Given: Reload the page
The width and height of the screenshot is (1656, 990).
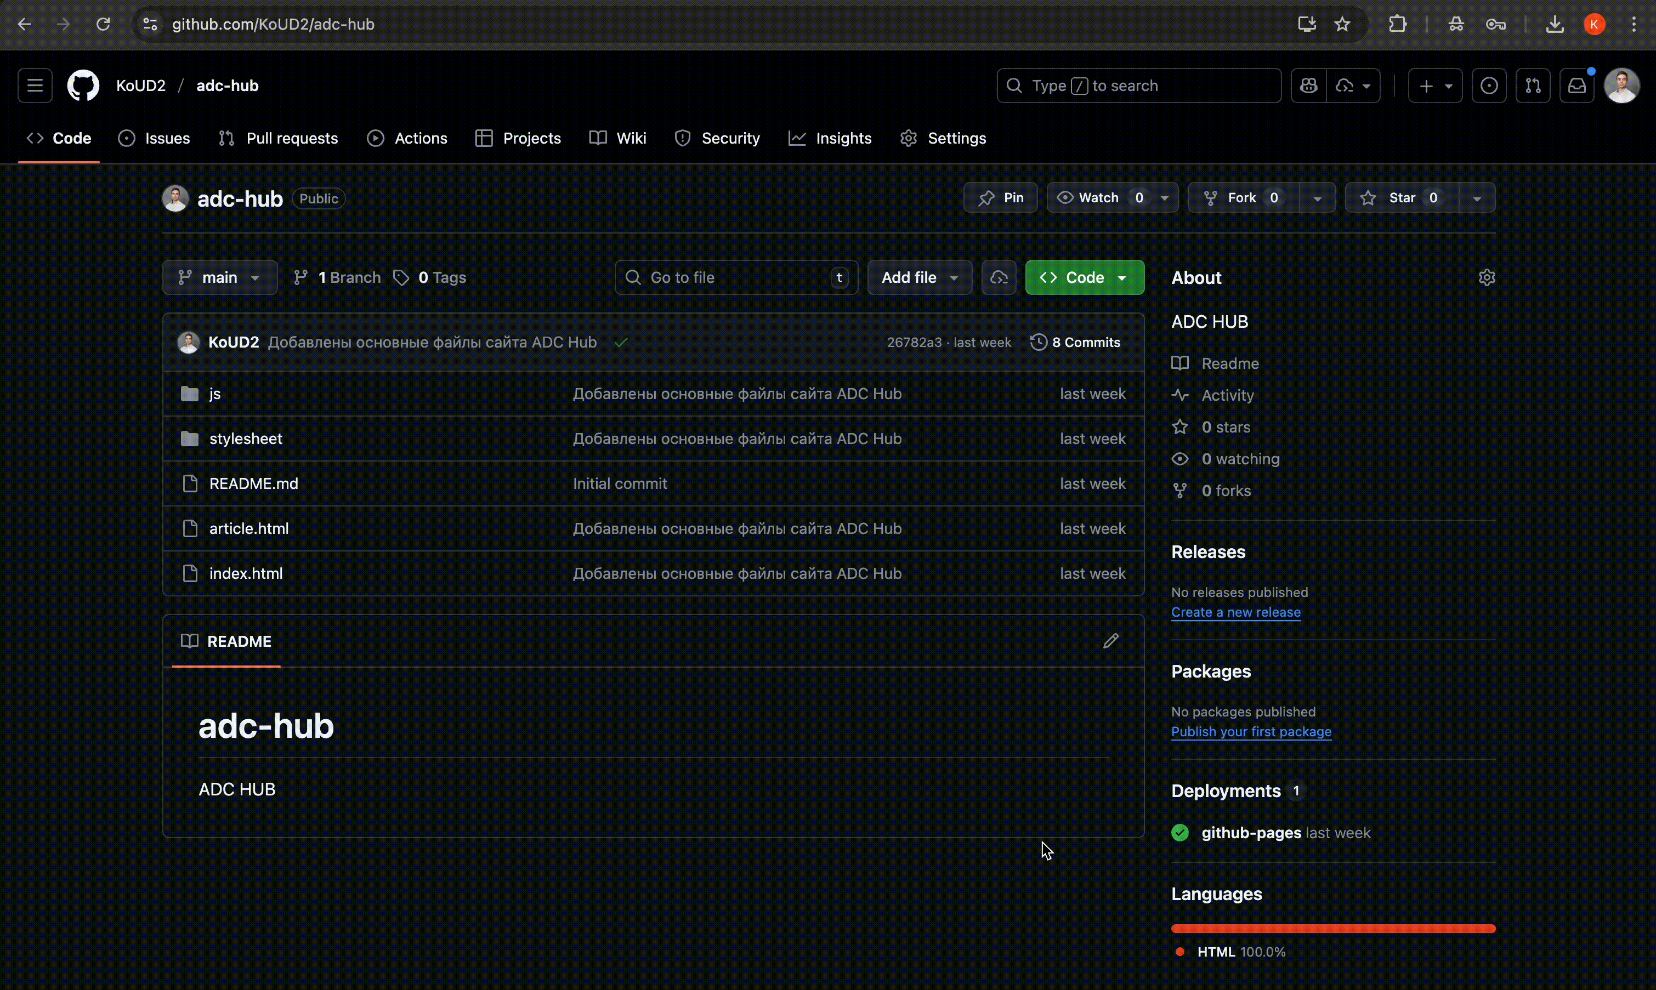Looking at the screenshot, I should coord(103,25).
